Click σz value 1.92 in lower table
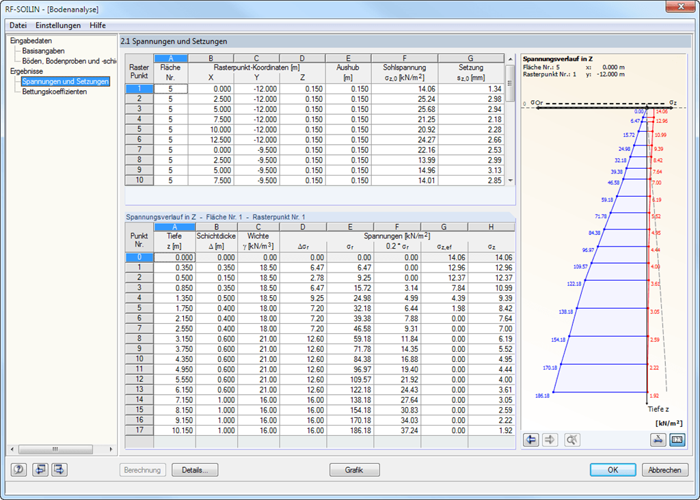The width and height of the screenshot is (700, 500). pyautogui.click(x=491, y=430)
